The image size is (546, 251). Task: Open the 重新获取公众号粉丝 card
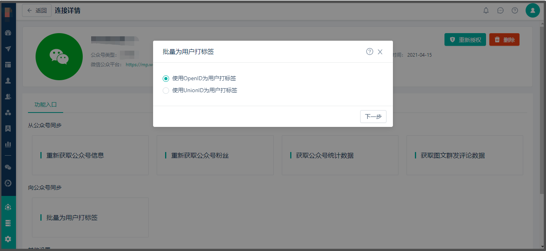pyautogui.click(x=215, y=155)
